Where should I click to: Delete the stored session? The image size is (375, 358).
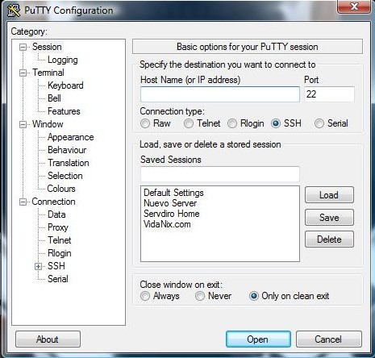coord(329,239)
